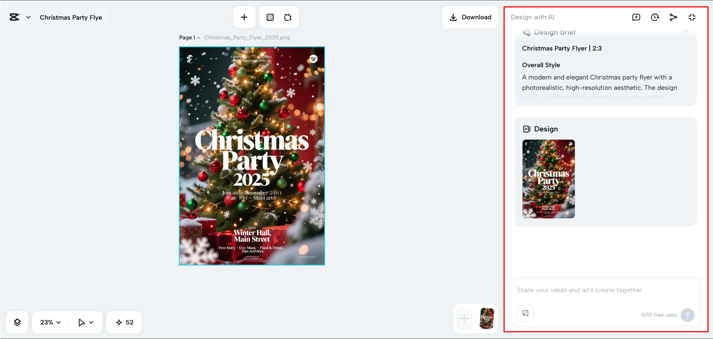The width and height of the screenshot is (713, 339).
Task: Open the 23% zoom level dropdown
Action: pos(49,322)
